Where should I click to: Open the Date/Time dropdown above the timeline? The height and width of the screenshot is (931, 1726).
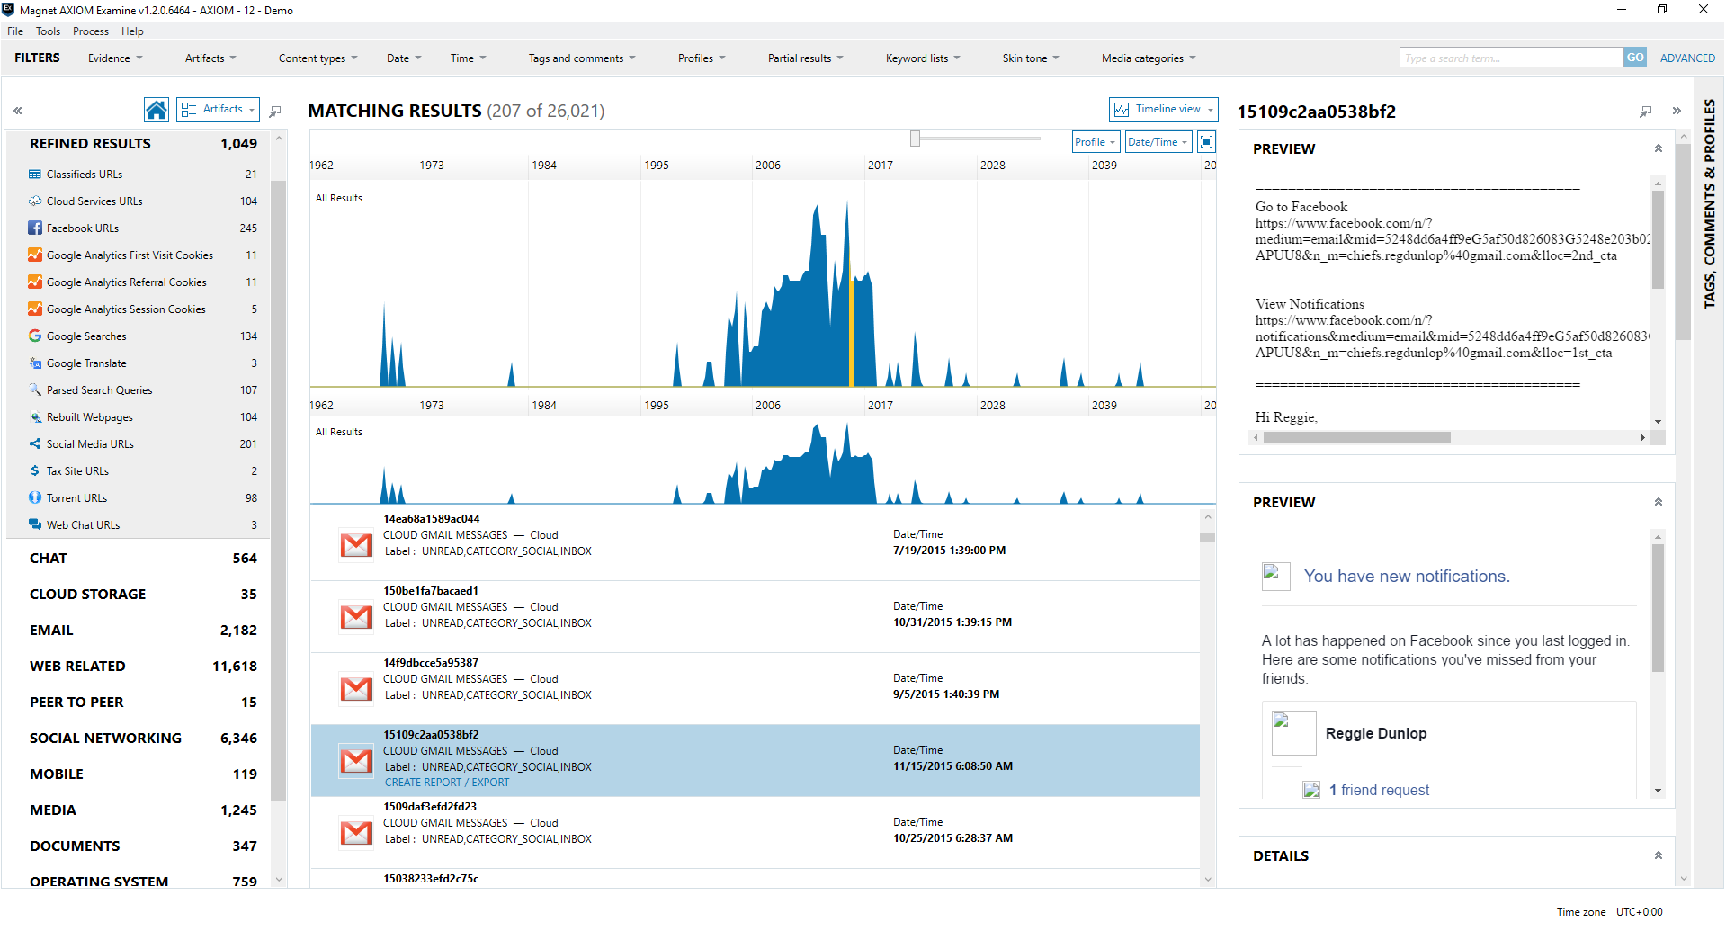[x=1158, y=142]
